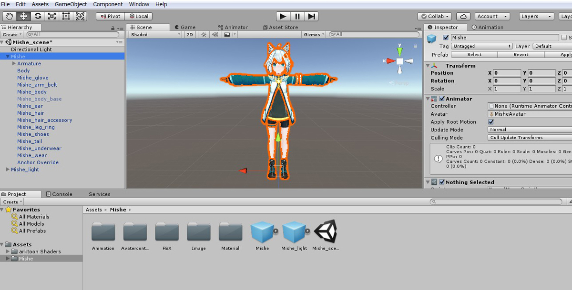This screenshot has width=572, height=290.
Task: Select the combined Transform tool
Action: click(x=81, y=16)
